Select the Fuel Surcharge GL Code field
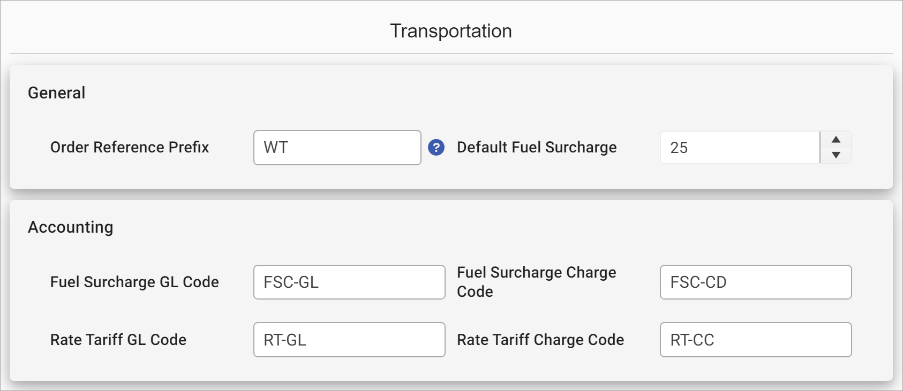The height and width of the screenshot is (391, 903). (349, 282)
